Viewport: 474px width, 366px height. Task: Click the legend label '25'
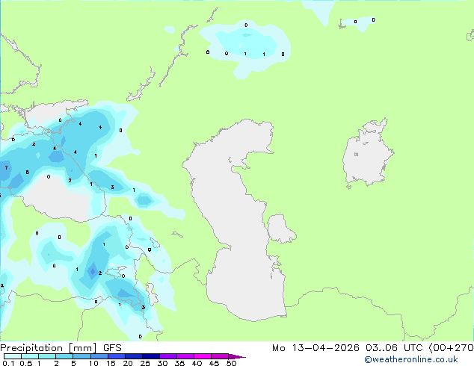(x=145, y=363)
